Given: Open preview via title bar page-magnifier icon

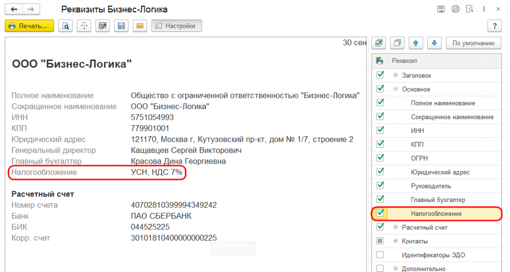Looking at the screenshot, I should coord(469,9).
